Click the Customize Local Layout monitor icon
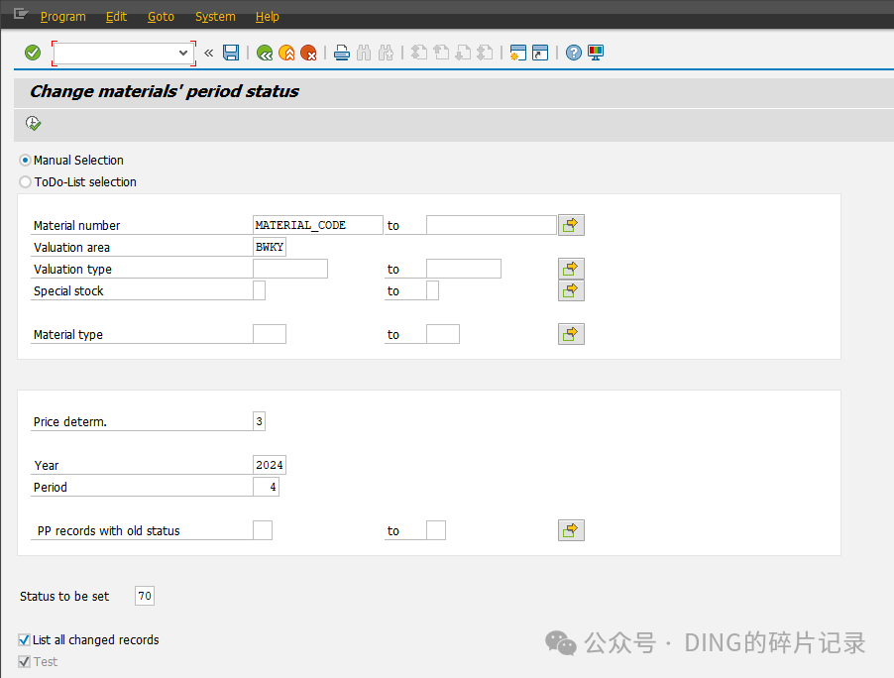894x678 pixels. [x=596, y=54]
